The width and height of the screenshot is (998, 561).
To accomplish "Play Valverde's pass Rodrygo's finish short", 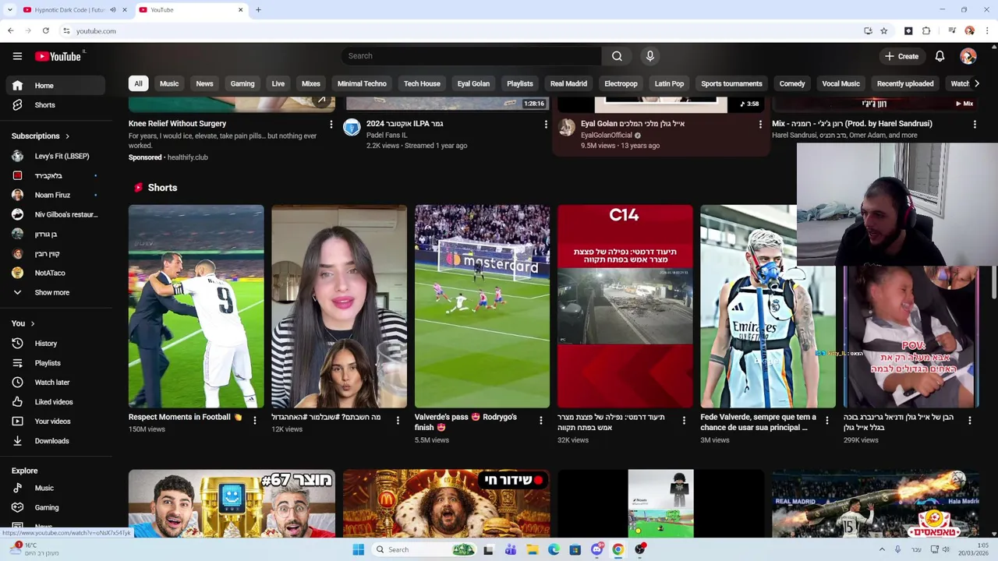I will click(x=482, y=306).
